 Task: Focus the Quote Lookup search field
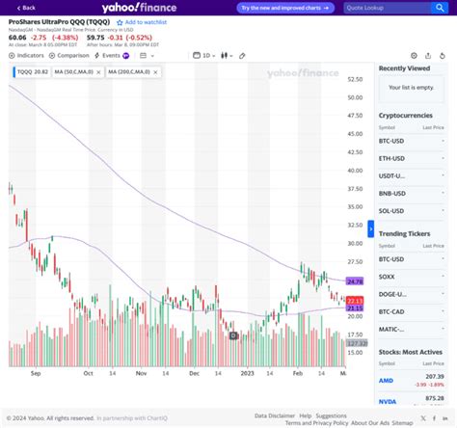click(x=388, y=8)
